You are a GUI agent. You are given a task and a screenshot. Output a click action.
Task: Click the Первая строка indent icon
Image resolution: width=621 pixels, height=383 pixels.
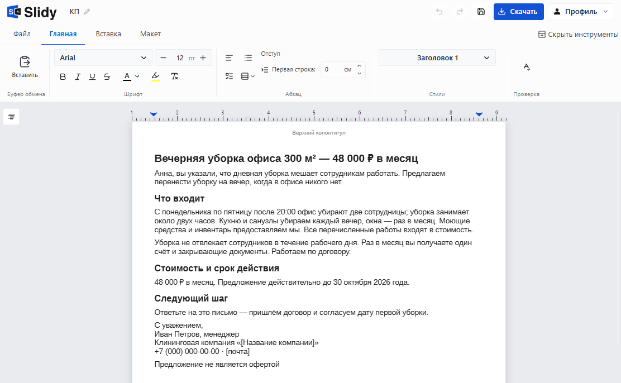(265, 70)
